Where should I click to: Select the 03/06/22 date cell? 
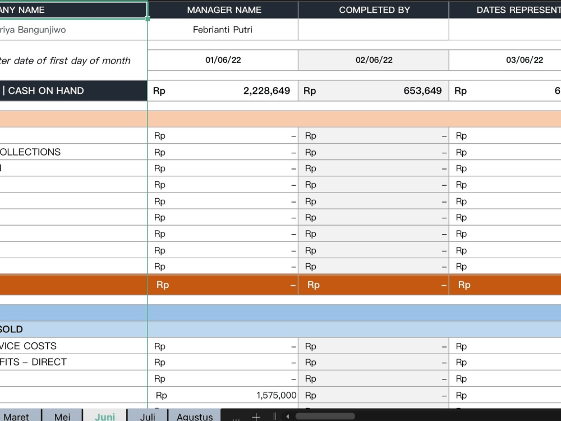(x=505, y=60)
